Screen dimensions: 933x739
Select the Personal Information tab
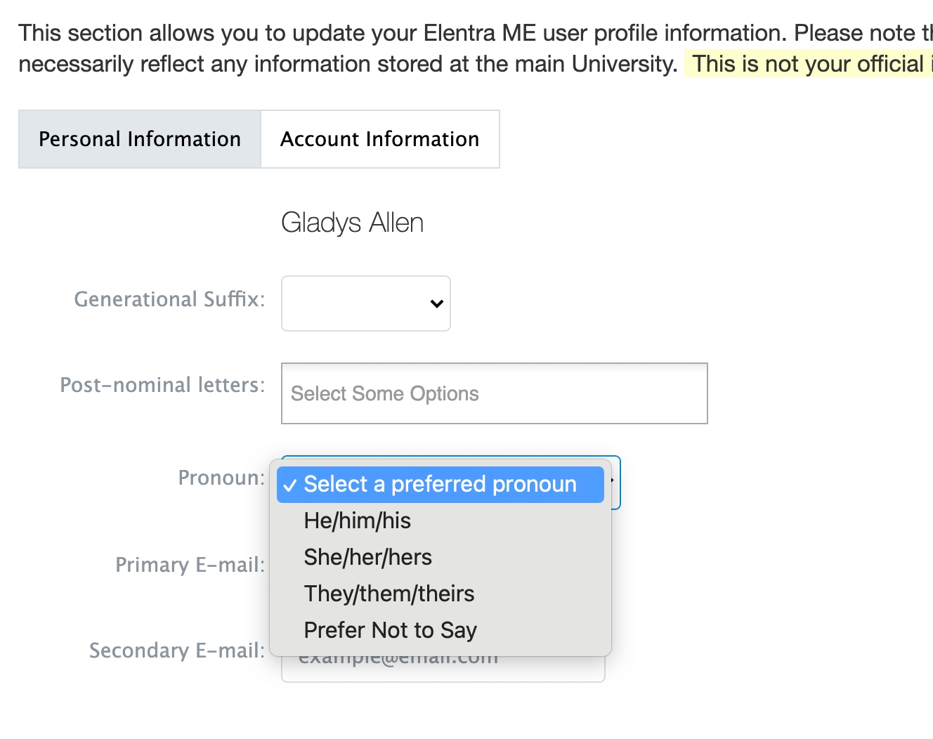(140, 139)
